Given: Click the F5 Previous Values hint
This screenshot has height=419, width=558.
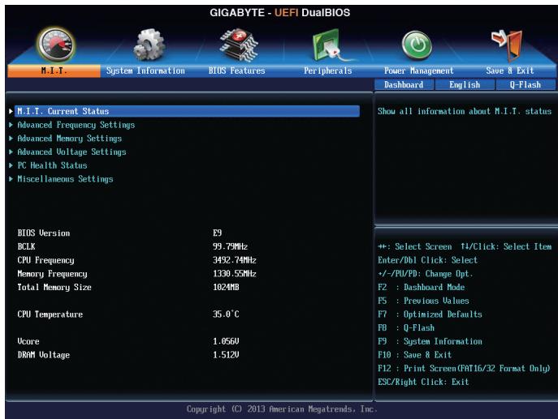Looking at the screenshot, I should click(x=423, y=301).
